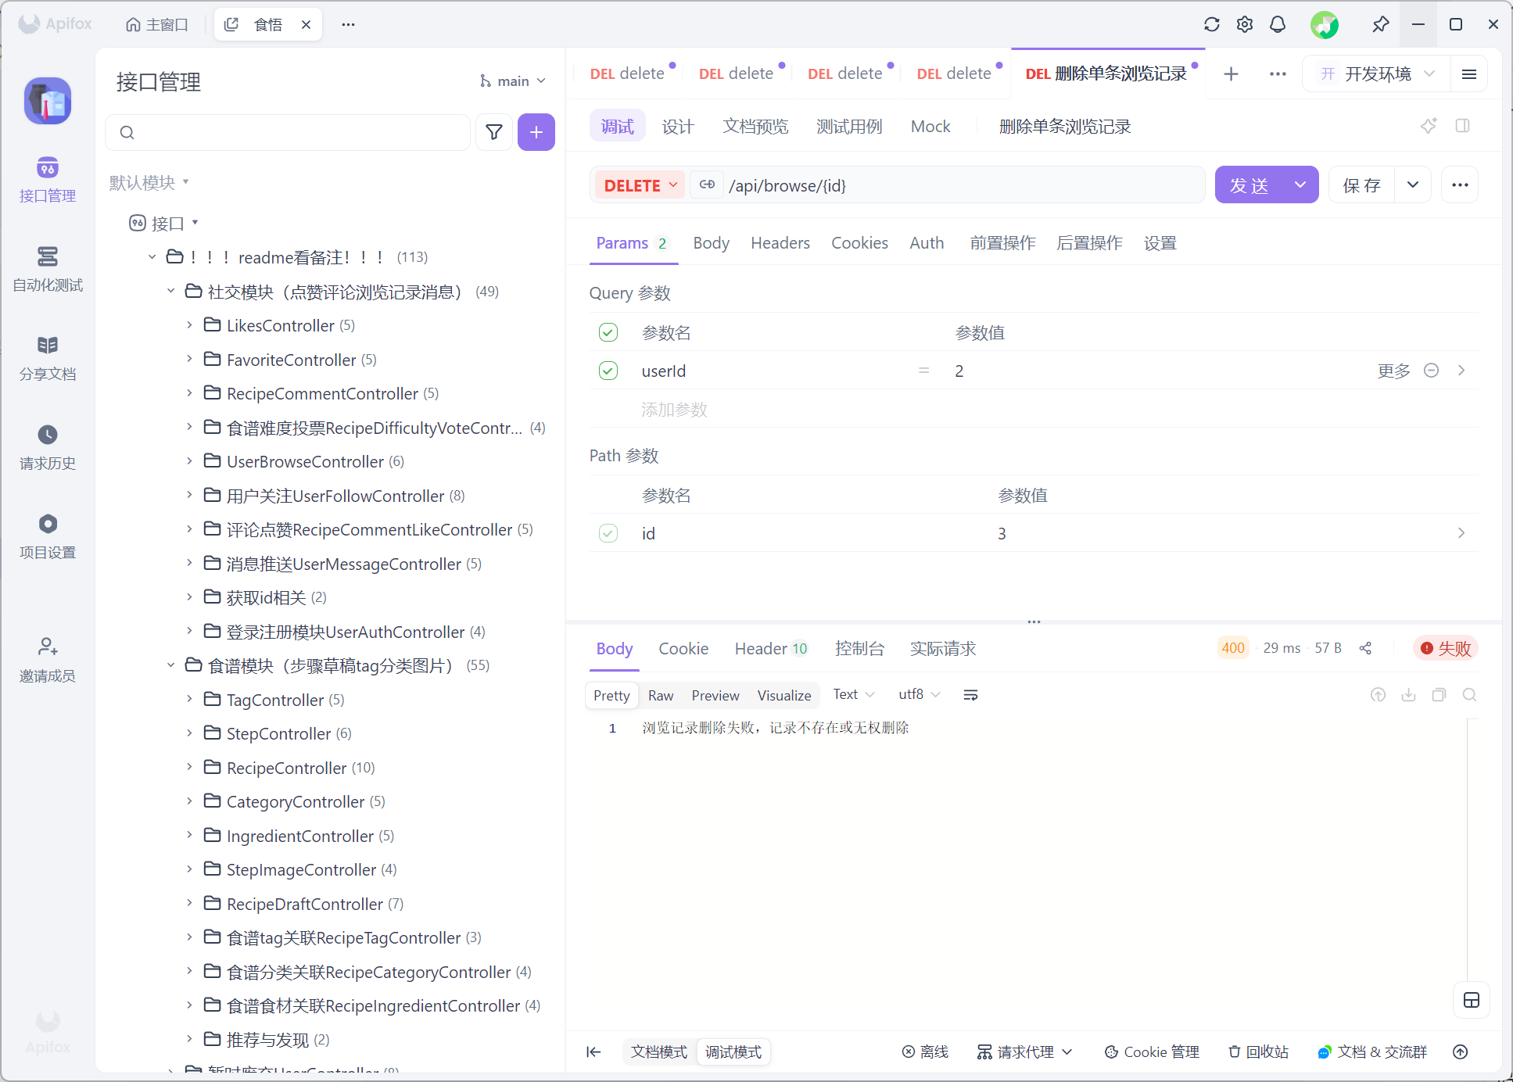This screenshot has height=1082, width=1513.
Task: Click the purple plus add-interface button
Action: [x=536, y=132]
